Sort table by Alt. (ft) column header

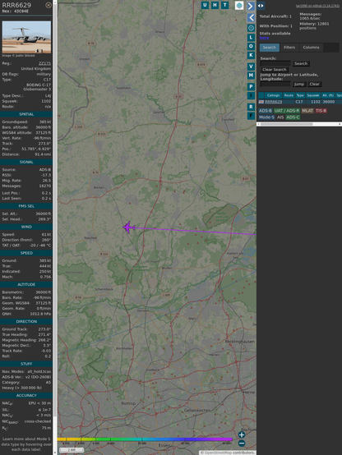(x=328, y=95)
